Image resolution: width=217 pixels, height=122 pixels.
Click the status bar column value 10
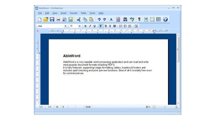tap(57, 107)
